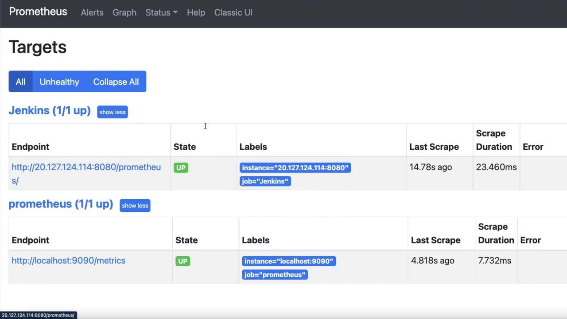Select the All targets filter
Image resolution: width=567 pixels, height=319 pixels.
coord(20,82)
